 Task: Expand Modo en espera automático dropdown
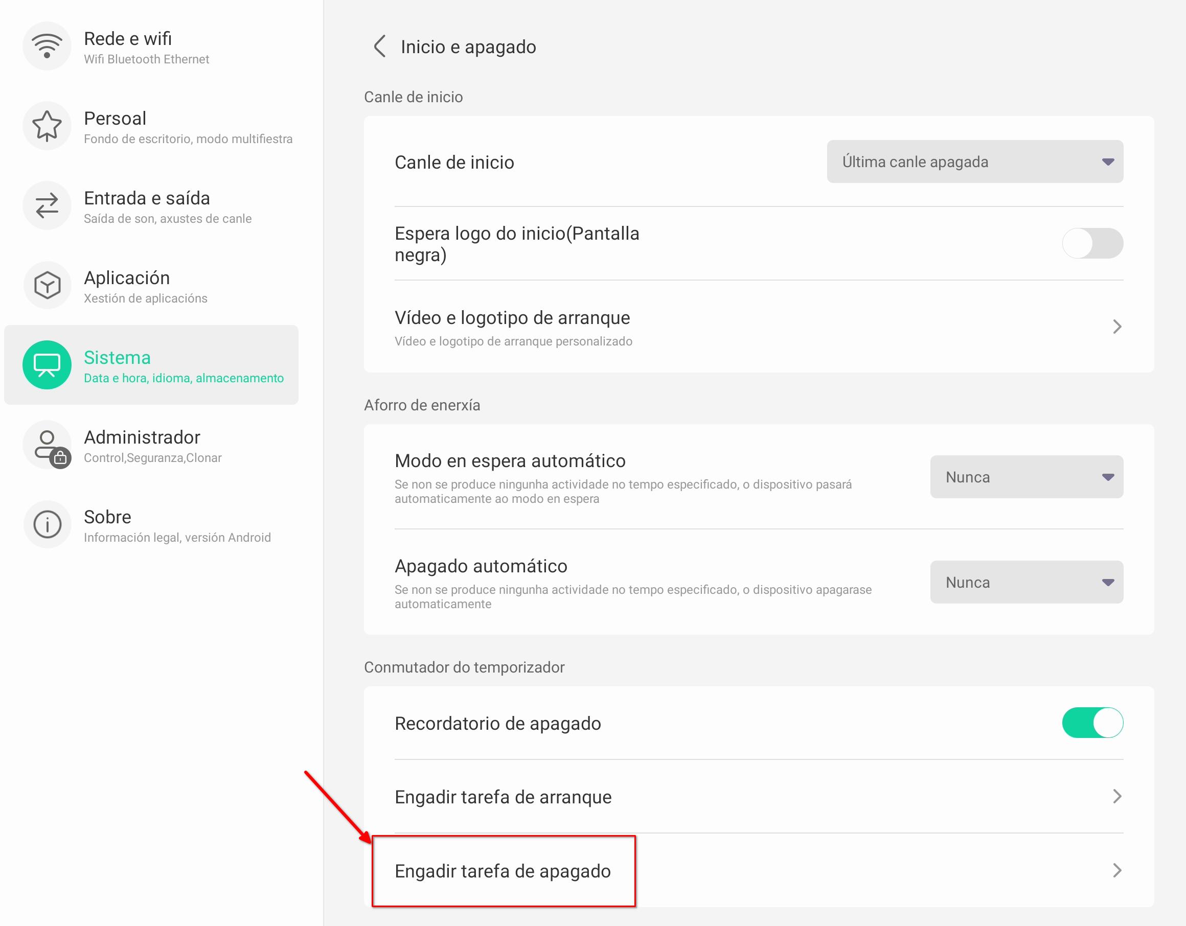(x=1026, y=477)
